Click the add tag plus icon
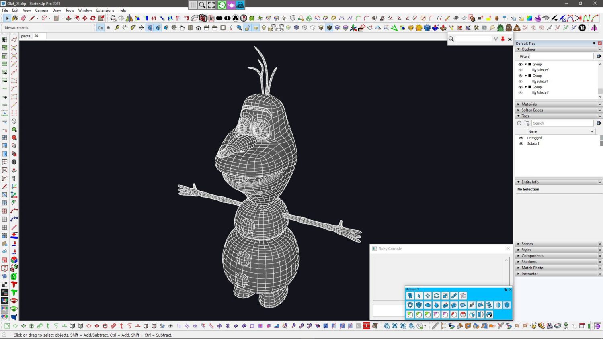 519,123
